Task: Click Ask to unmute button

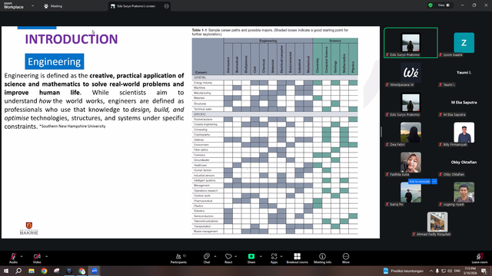Action: (420, 182)
